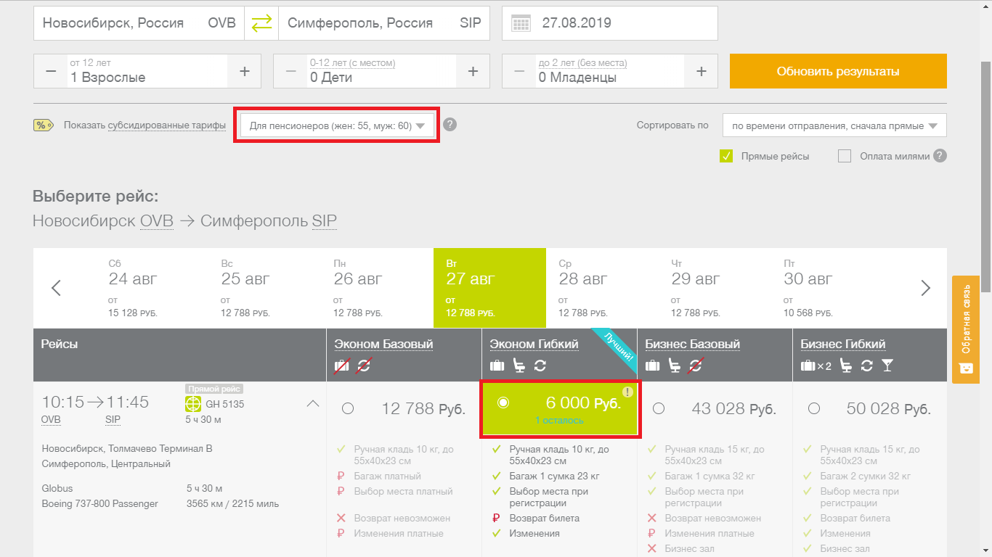This screenshot has width=992, height=557.
Task: Open Обратная связь feedback side button
Action: coord(966,329)
